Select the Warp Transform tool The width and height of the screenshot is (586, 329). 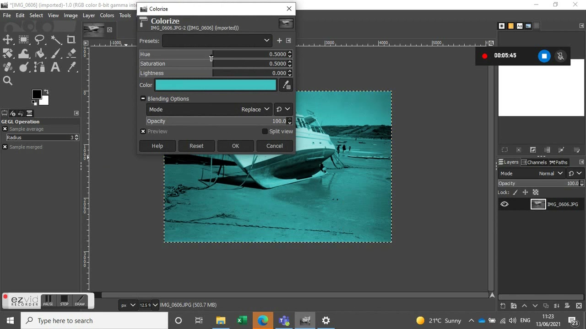pyautogui.click(x=24, y=53)
